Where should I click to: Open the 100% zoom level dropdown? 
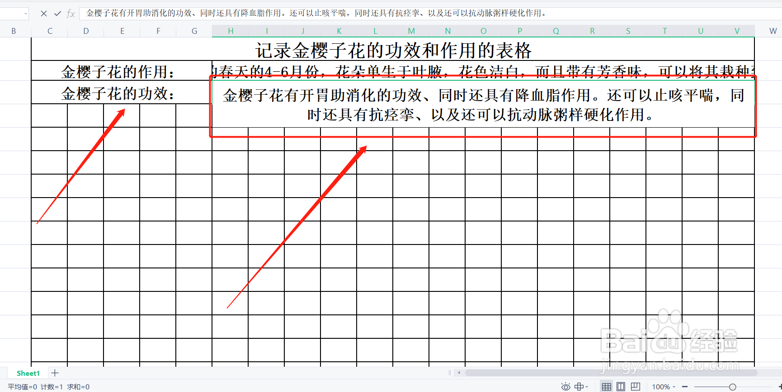664,387
